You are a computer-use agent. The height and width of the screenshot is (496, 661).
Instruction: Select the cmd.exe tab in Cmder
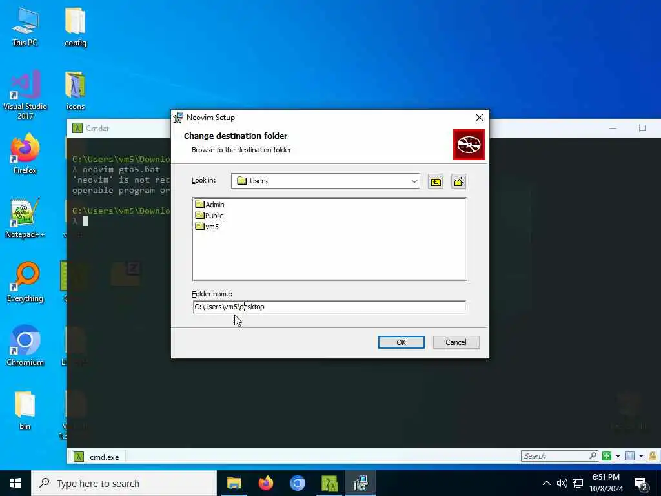97,457
